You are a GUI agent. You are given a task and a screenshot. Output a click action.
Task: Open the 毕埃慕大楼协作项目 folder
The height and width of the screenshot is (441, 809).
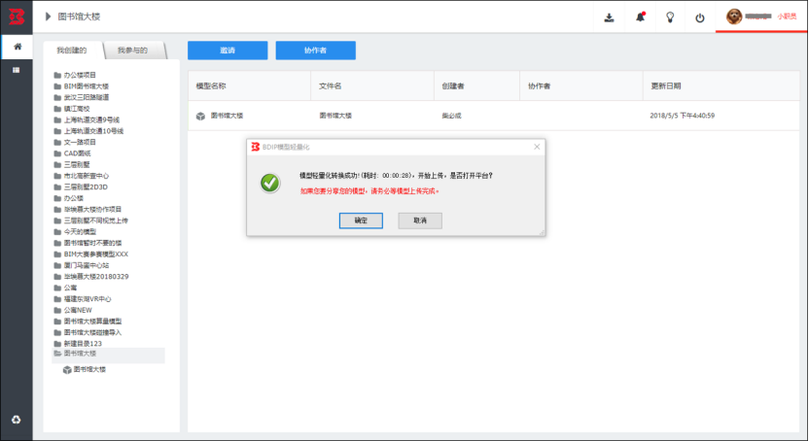[93, 209]
